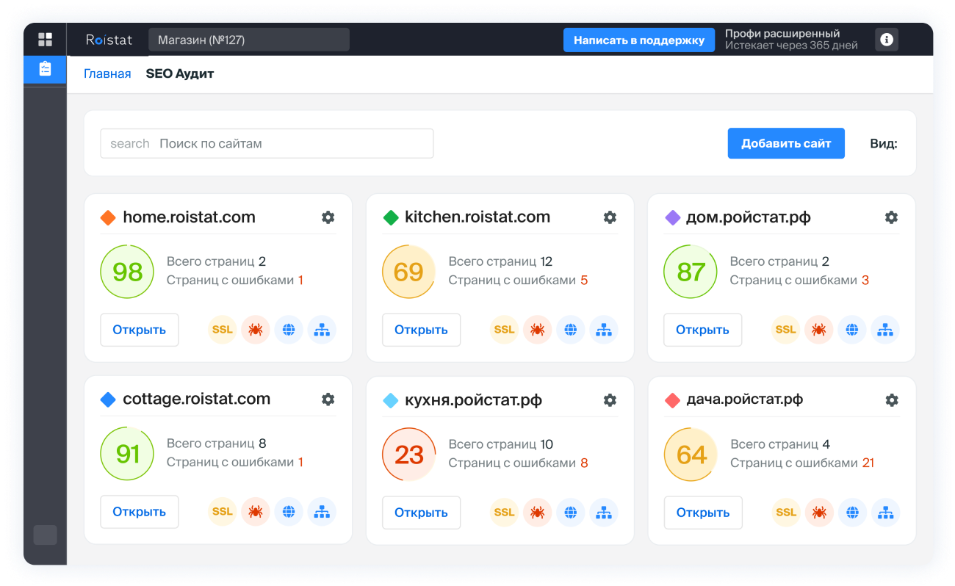Click the Roistat logo
Viewport: 955px width, 586px height.
click(x=109, y=40)
